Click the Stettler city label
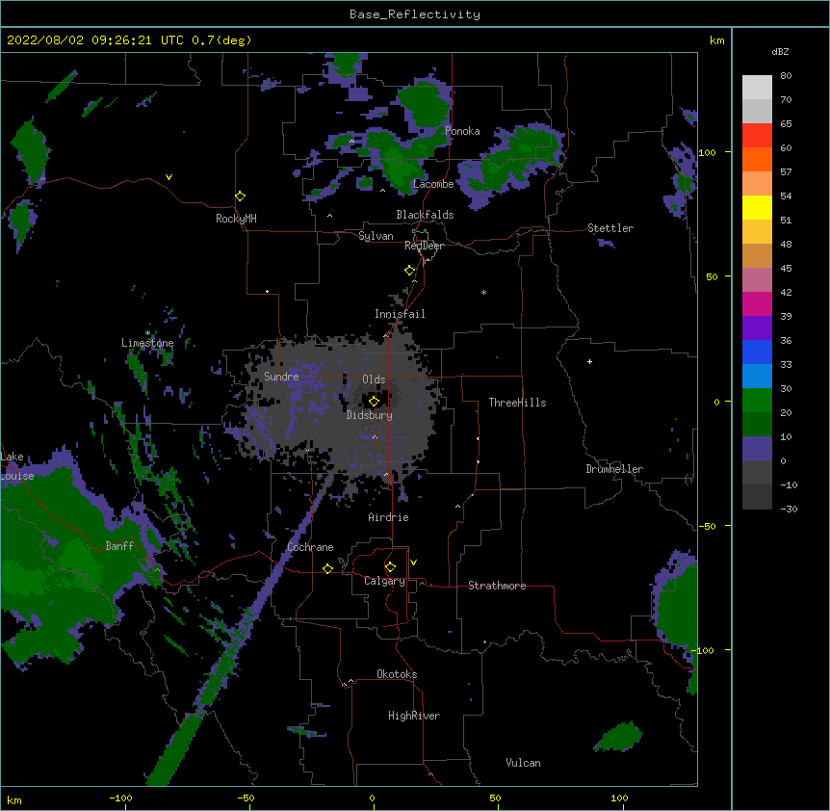The width and height of the screenshot is (830, 811). tap(610, 228)
